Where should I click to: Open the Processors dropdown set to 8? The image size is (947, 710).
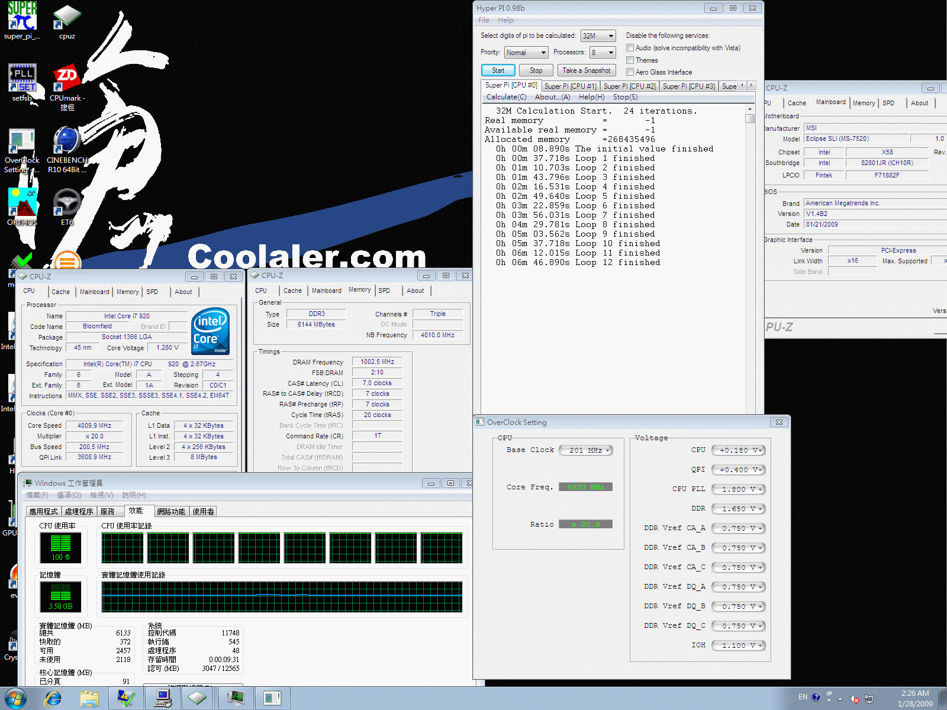click(602, 53)
